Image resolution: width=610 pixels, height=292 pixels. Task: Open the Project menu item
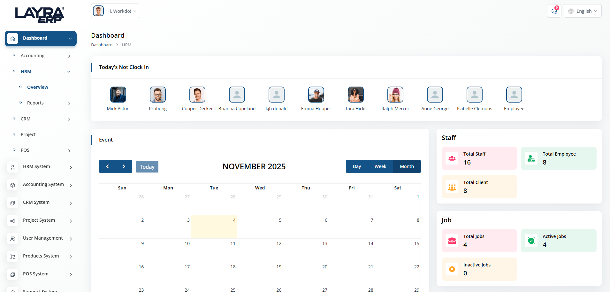click(28, 134)
